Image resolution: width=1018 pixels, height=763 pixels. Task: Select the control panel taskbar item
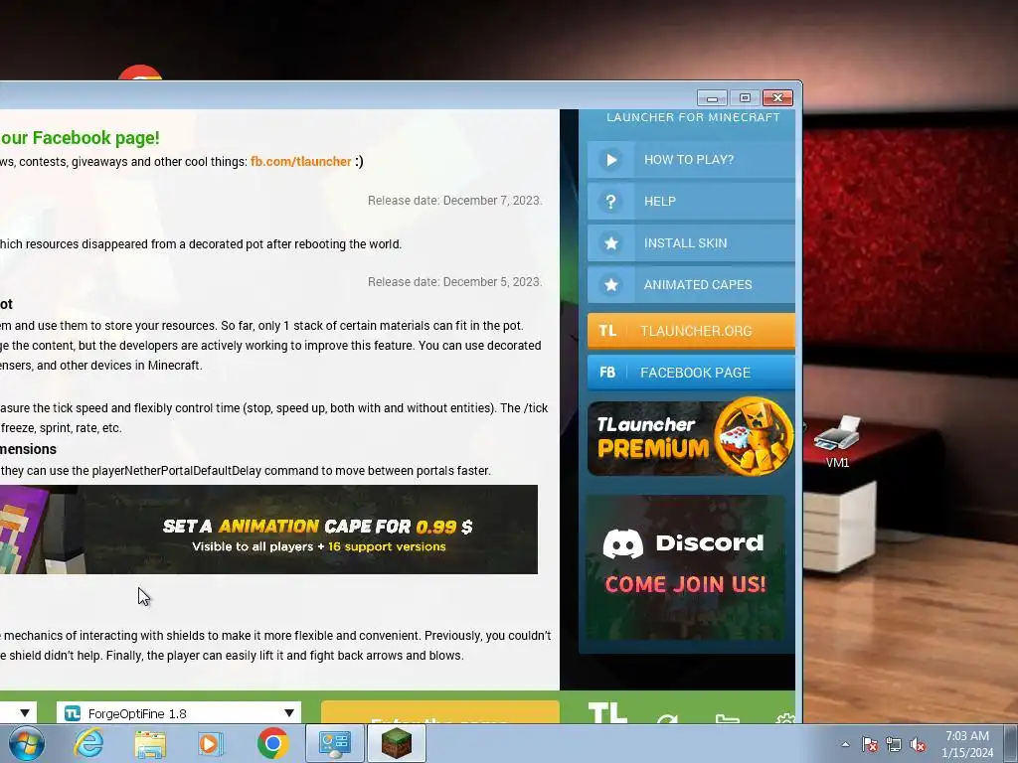point(334,743)
